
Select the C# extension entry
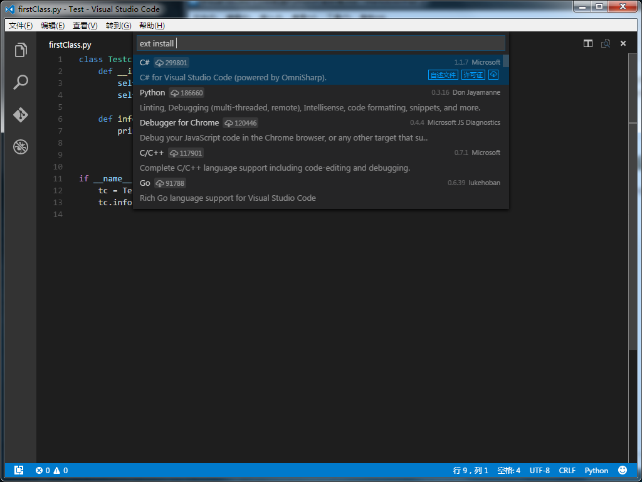pyautogui.click(x=321, y=70)
